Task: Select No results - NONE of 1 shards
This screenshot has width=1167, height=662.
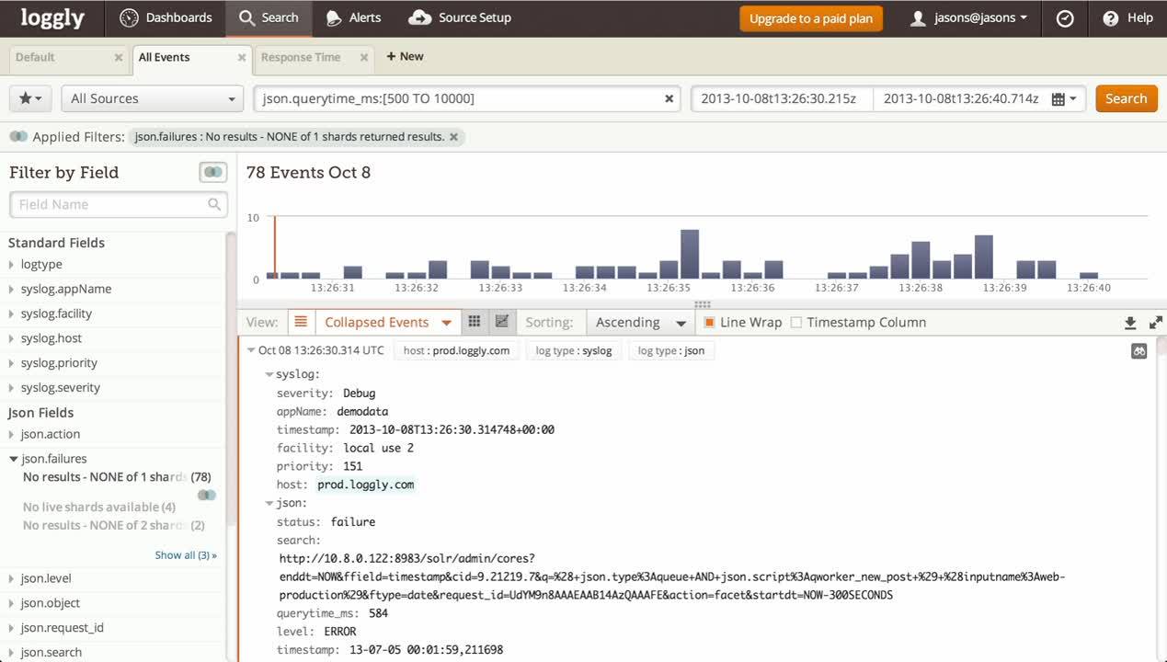Action: click(117, 477)
